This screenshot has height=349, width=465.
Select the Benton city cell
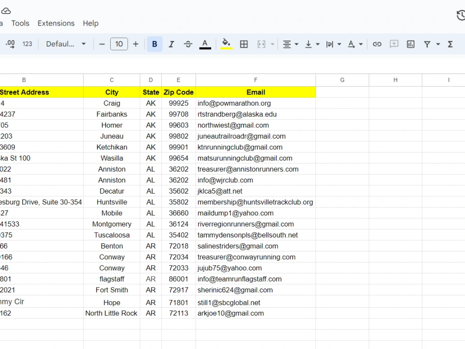coord(112,246)
